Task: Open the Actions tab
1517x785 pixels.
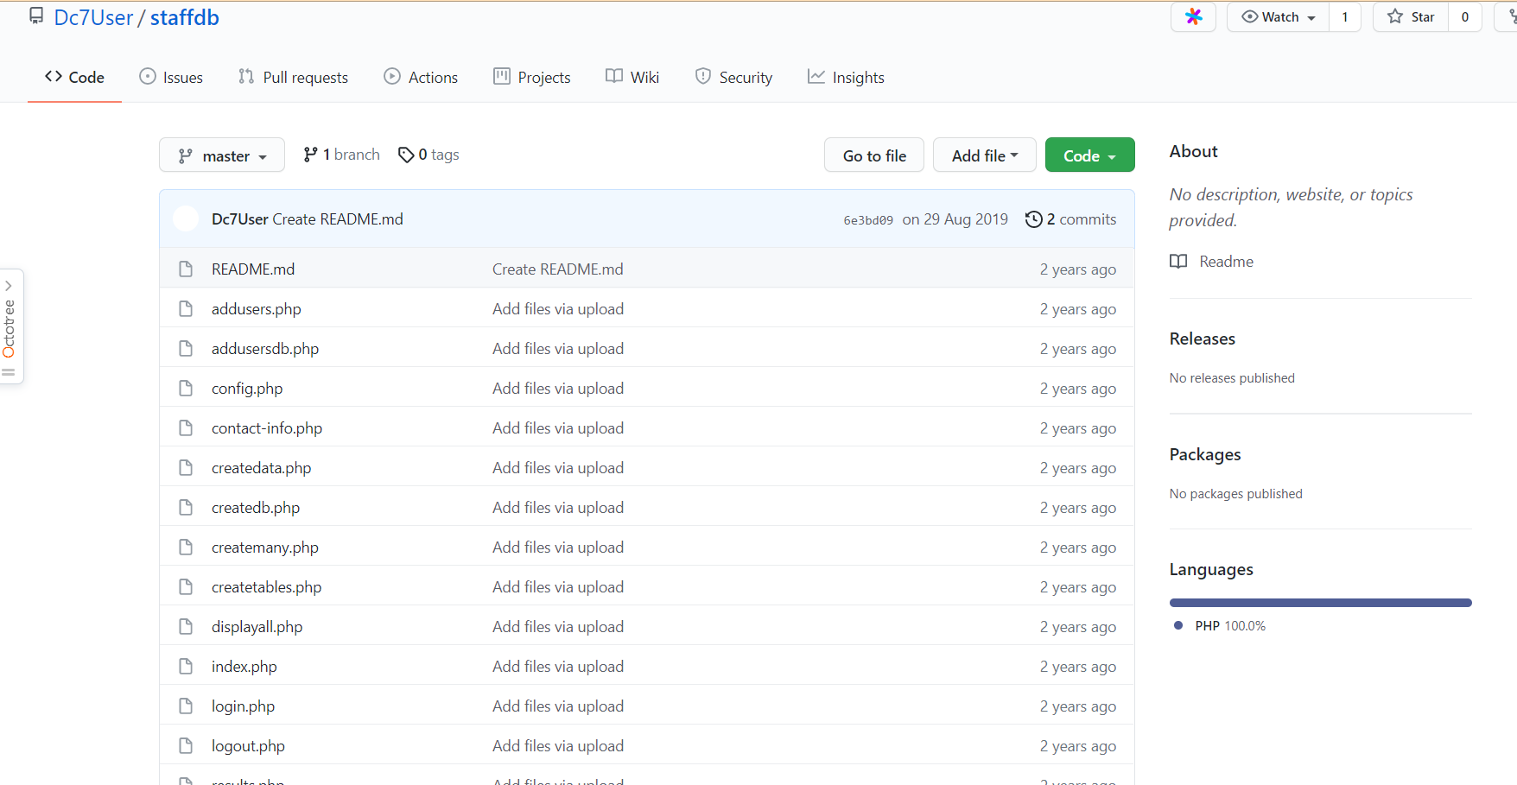Action: pos(421,77)
